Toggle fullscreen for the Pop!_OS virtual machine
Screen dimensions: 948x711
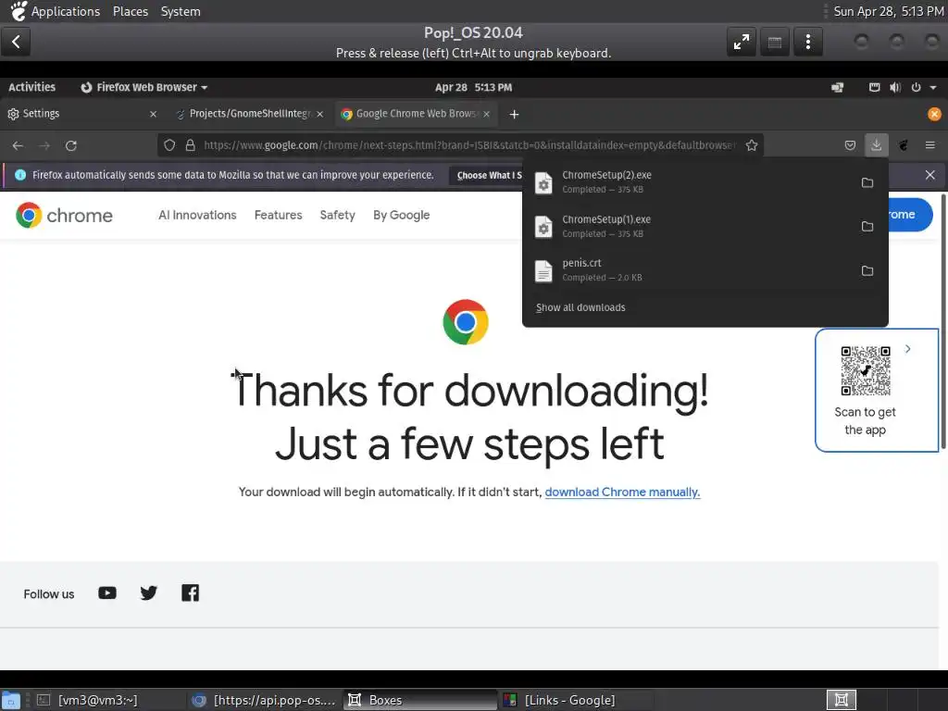click(742, 42)
